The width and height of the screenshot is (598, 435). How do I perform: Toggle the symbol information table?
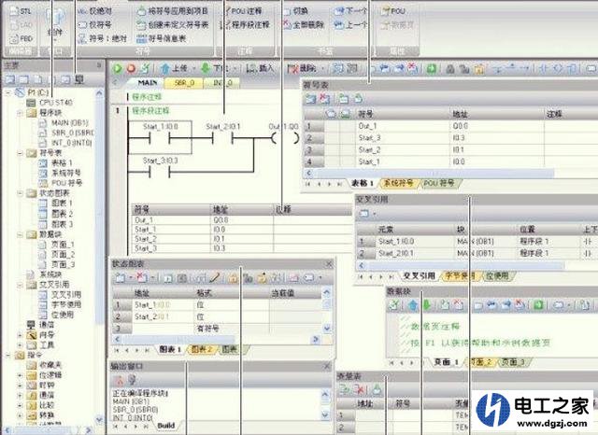(161, 38)
